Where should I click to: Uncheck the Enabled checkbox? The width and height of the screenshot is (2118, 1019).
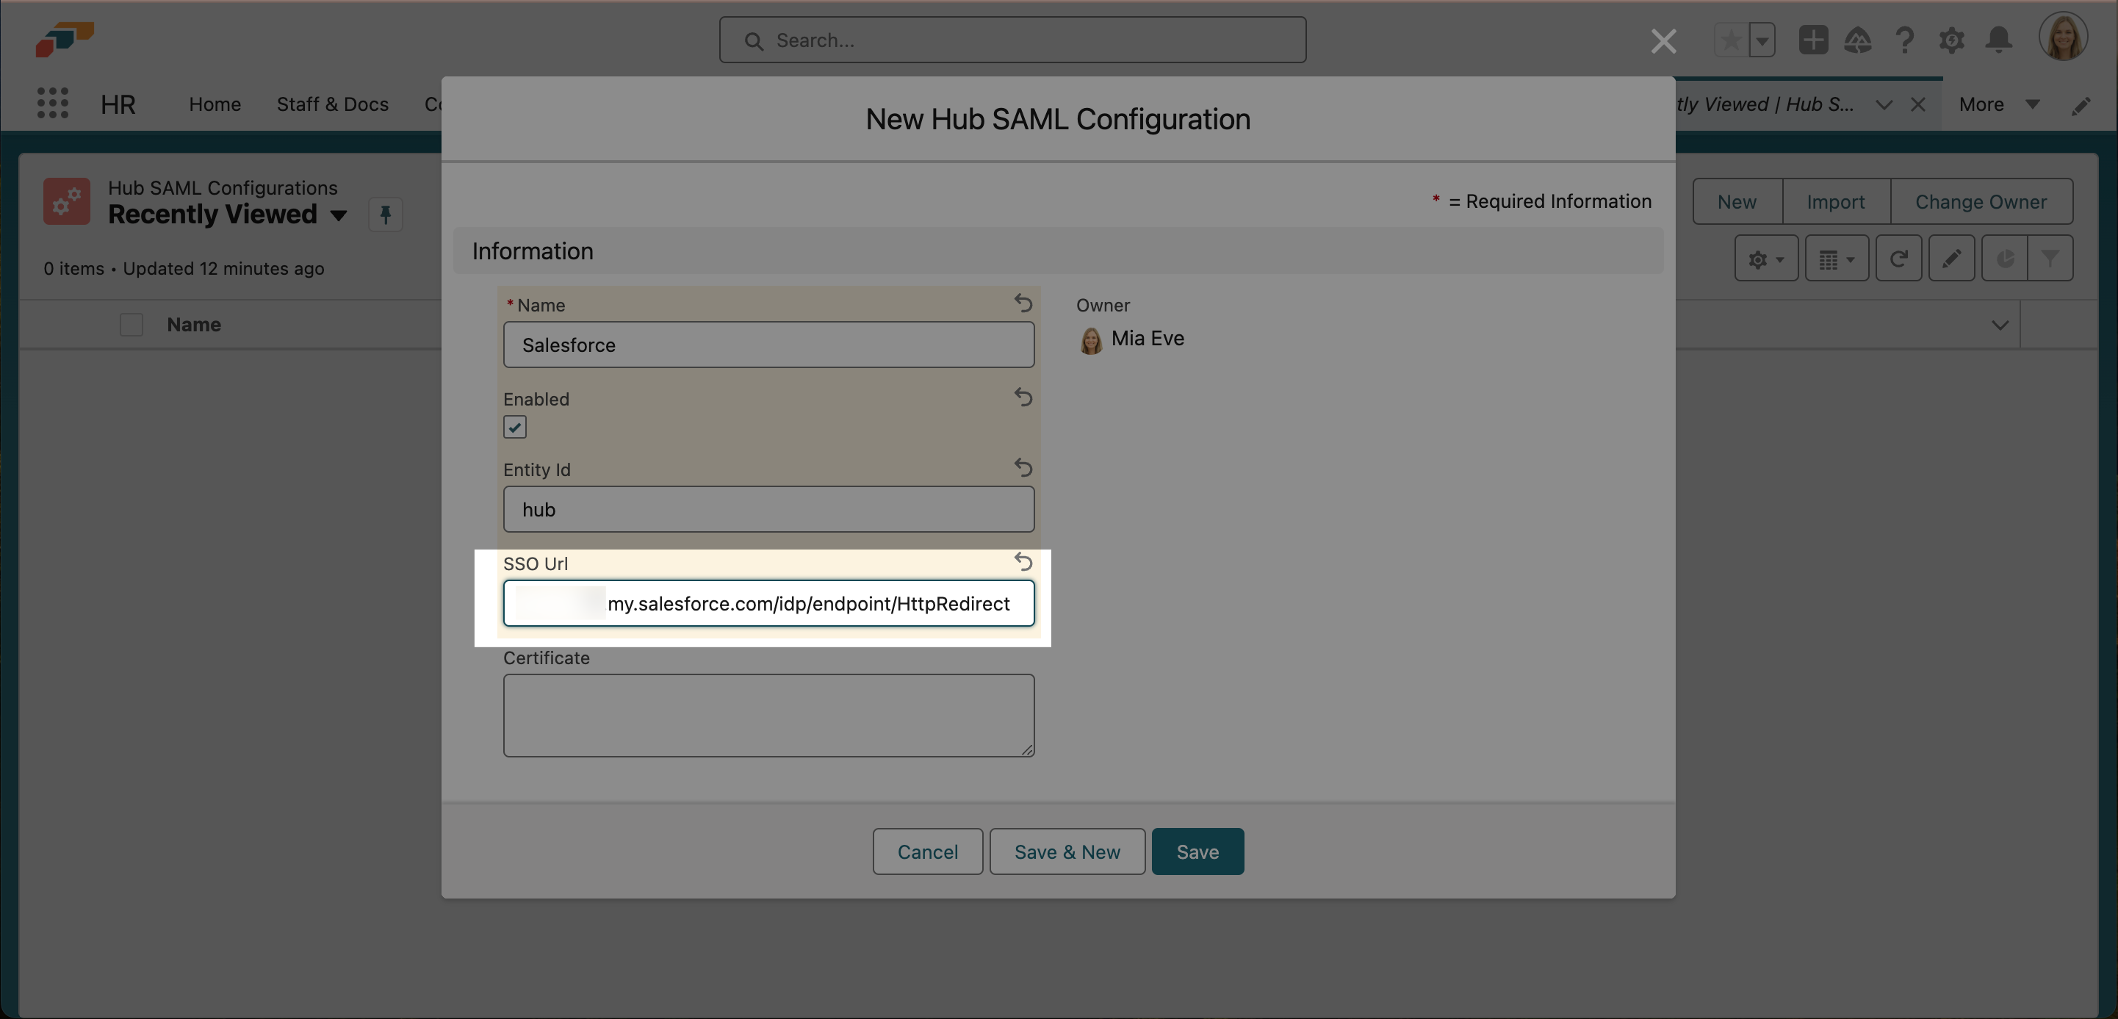tap(515, 427)
